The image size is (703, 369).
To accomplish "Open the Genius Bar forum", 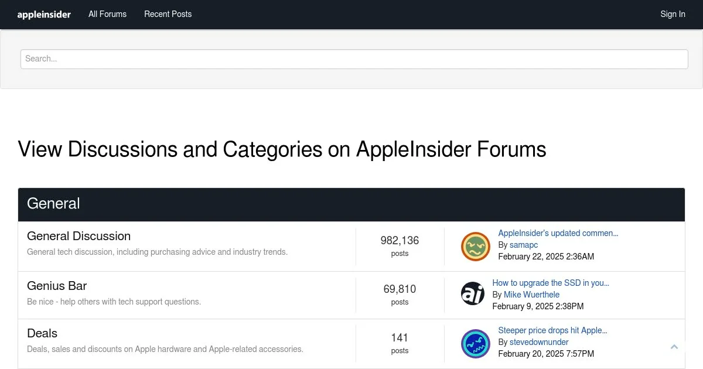I will point(57,286).
